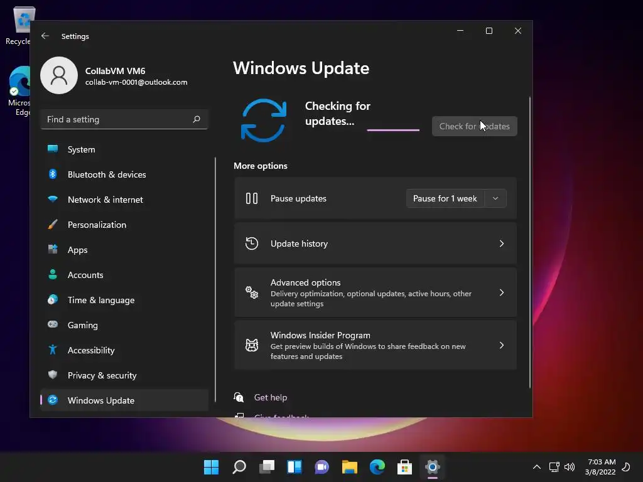The width and height of the screenshot is (643, 482).
Task: Click the CollabVM VM6 account name
Action: point(116,71)
